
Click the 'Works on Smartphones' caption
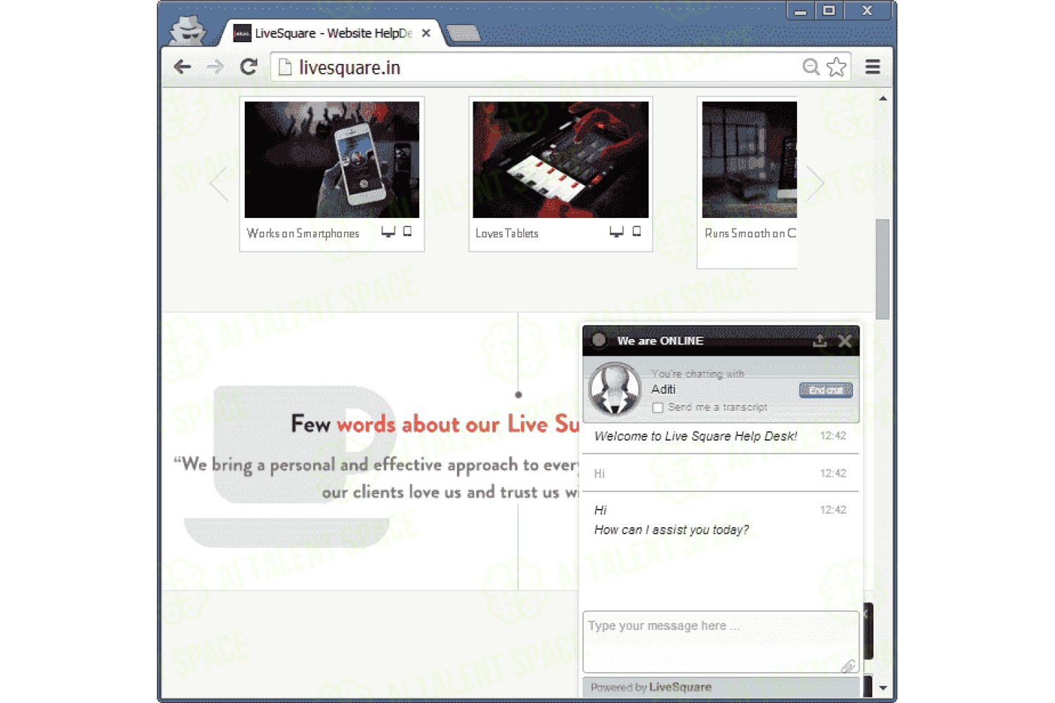(x=303, y=233)
